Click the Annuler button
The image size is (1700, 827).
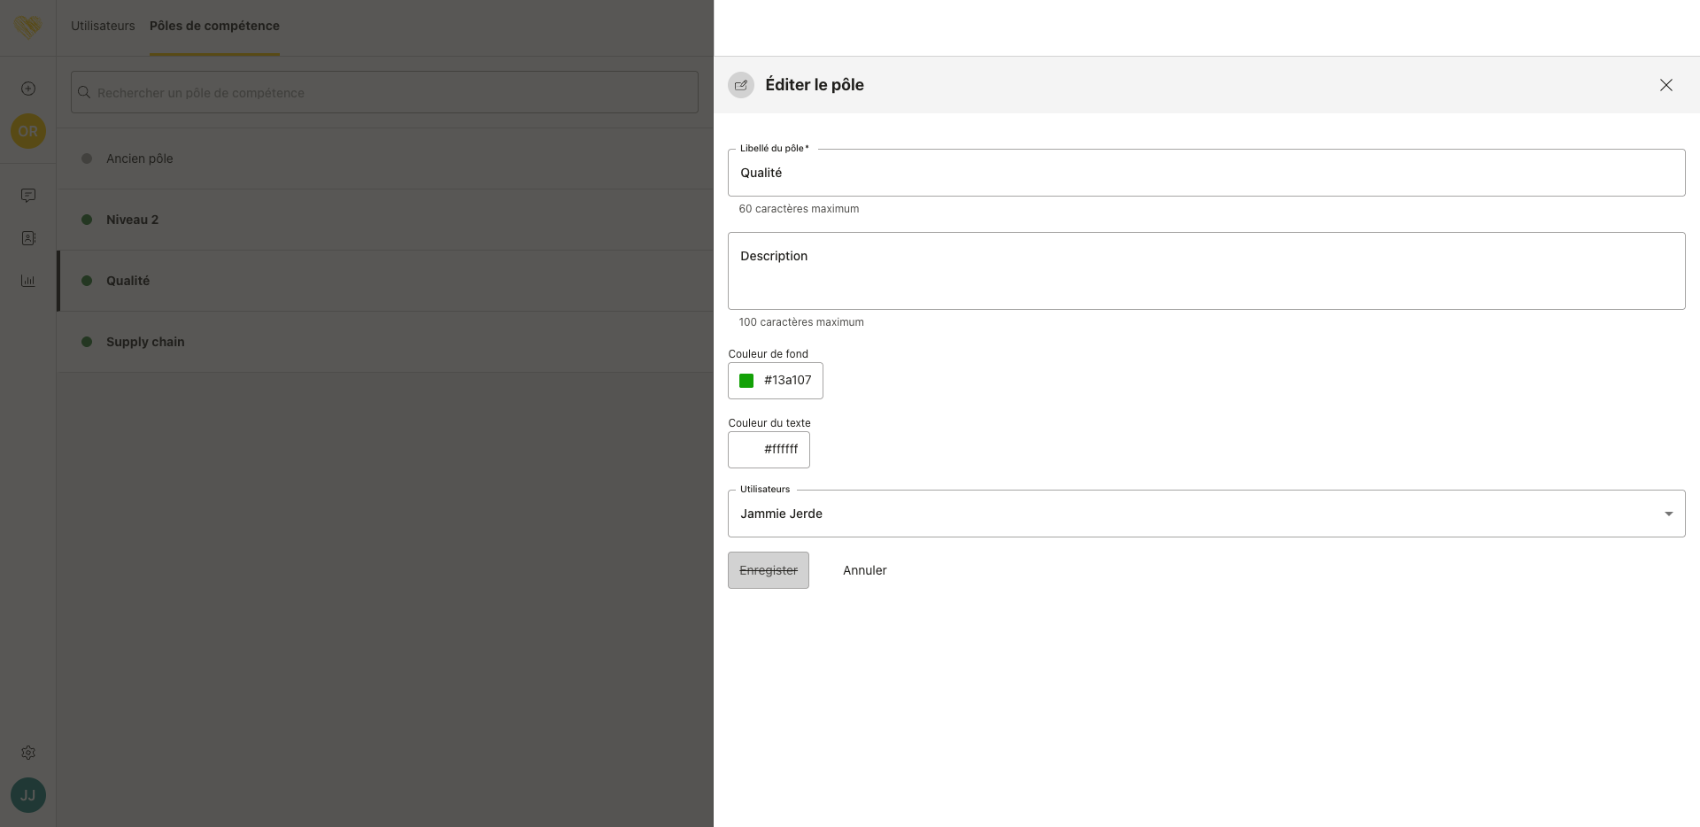[864, 570]
